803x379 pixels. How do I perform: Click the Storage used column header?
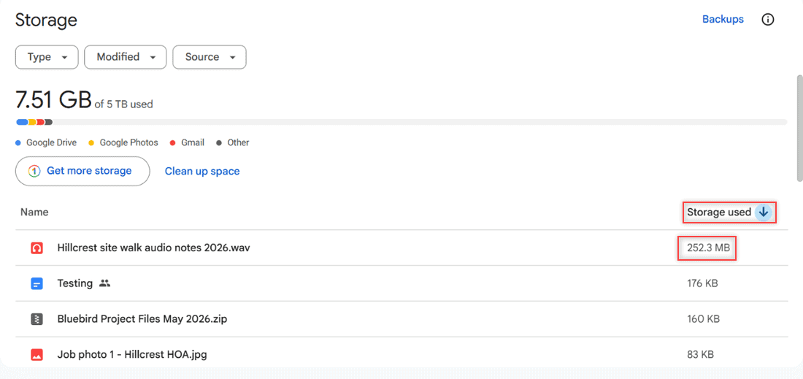pos(719,212)
